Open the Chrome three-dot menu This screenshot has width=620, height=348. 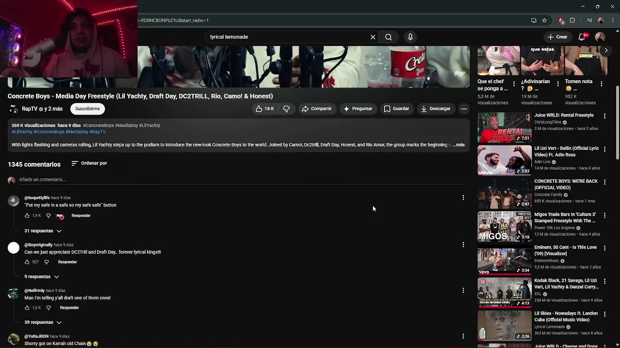click(x=613, y=20)
